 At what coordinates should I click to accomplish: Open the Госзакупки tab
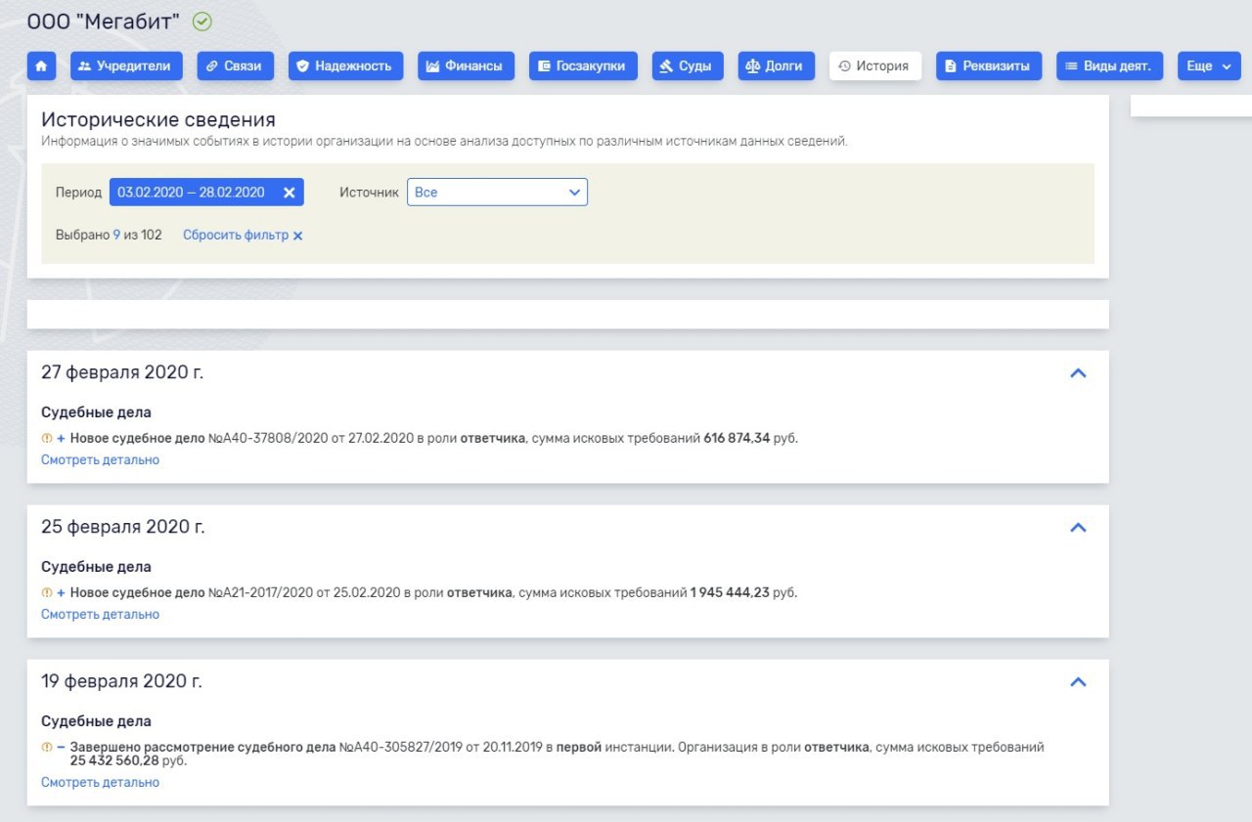pyautogui.click(x=583, y=65)
